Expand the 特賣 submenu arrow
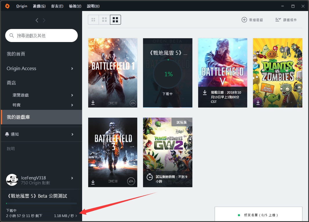 point(72,105)
